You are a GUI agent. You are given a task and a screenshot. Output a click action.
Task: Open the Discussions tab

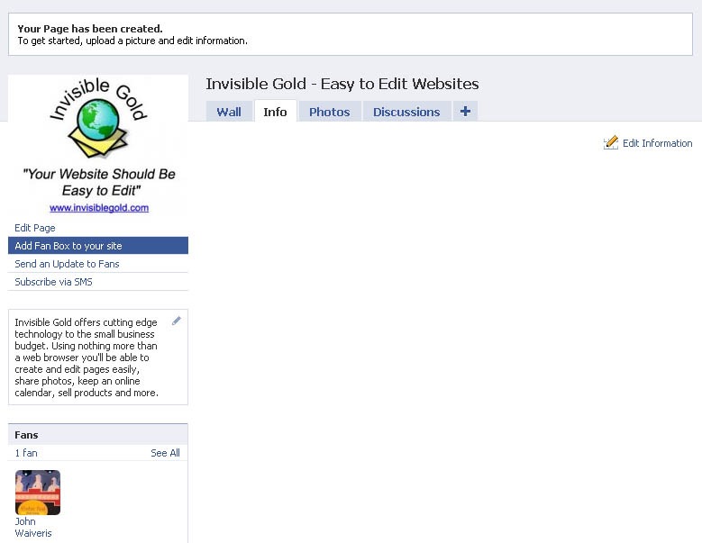[x=406, y=112]
